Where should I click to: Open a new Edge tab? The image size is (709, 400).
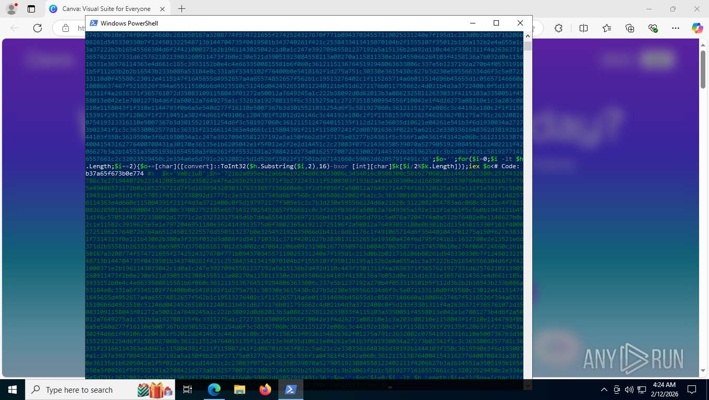pos(181,9)
